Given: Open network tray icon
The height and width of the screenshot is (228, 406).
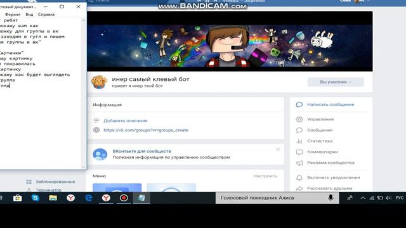Looking at the screenshot, I should [372, 198].
